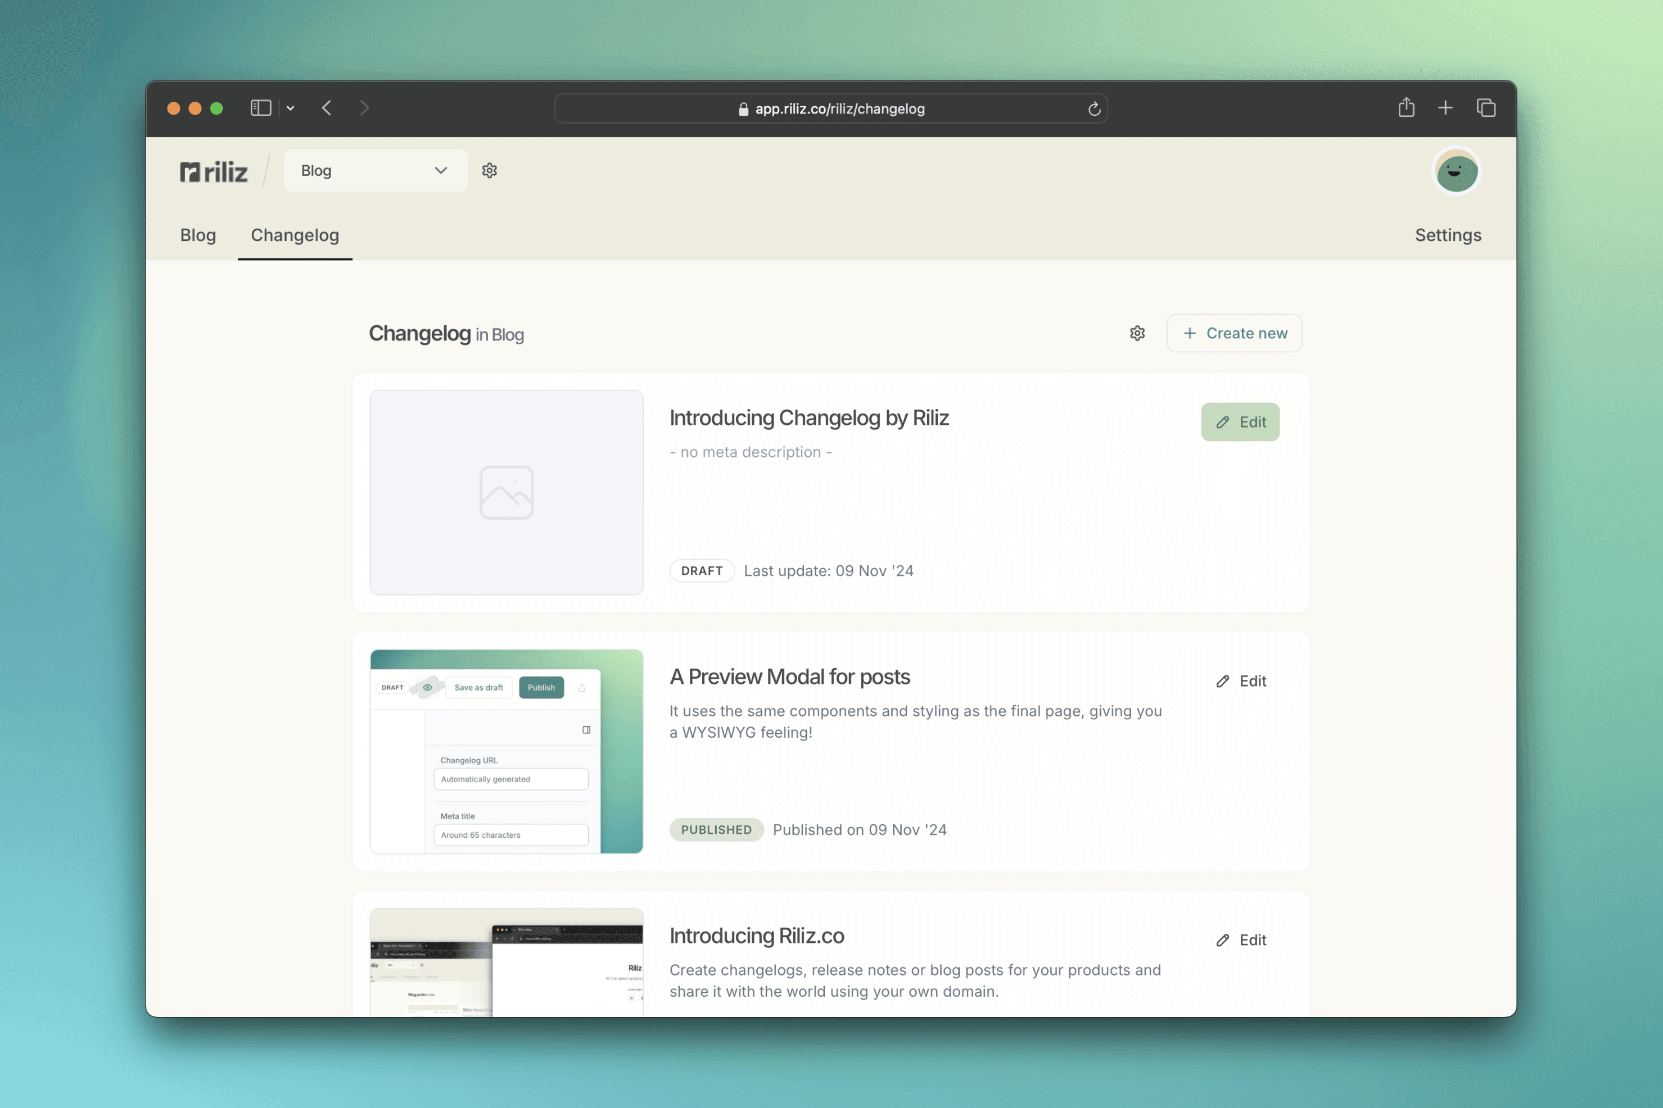The height and width of the screenshot is (1108, 1663).
Task: Click the user avatar icon in the top-right
Action: (1456, 171)
